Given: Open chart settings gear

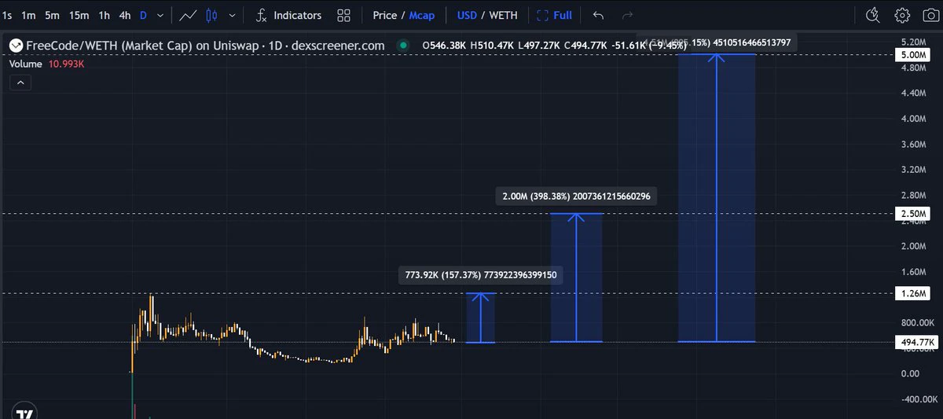Looking at the screenshot, I should (902, 15).
